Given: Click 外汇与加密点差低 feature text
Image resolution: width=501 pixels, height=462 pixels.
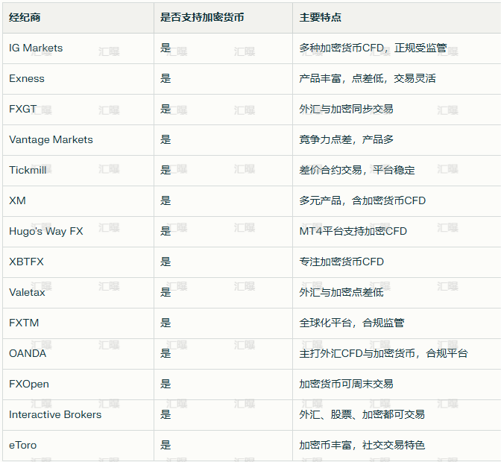Looking at the screenshot, I should click(x=341, y=292).
